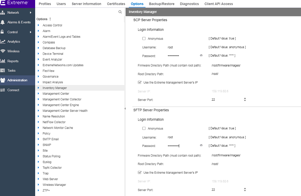301x196 pixels.
Task: Open the Users tab
Action: pyautogui.click(x=61, y=4)
